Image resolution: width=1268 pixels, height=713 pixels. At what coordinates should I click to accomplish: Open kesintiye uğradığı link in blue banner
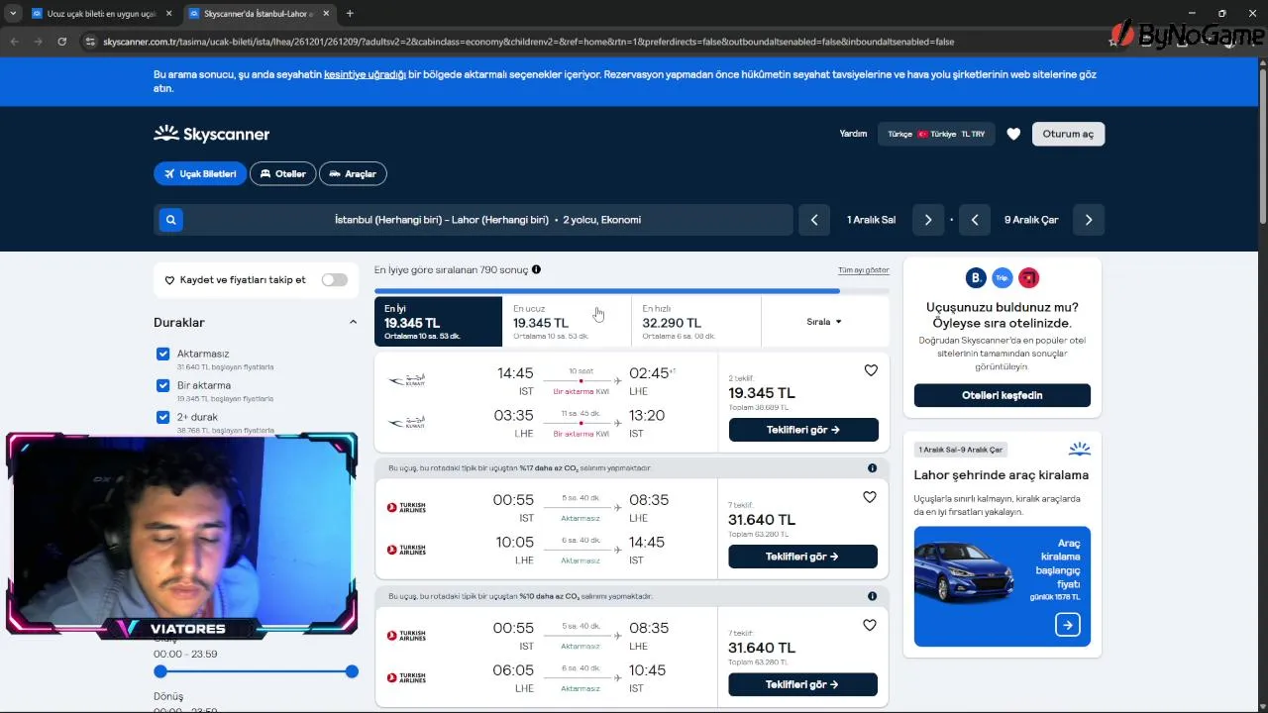(x=365, y=74)
